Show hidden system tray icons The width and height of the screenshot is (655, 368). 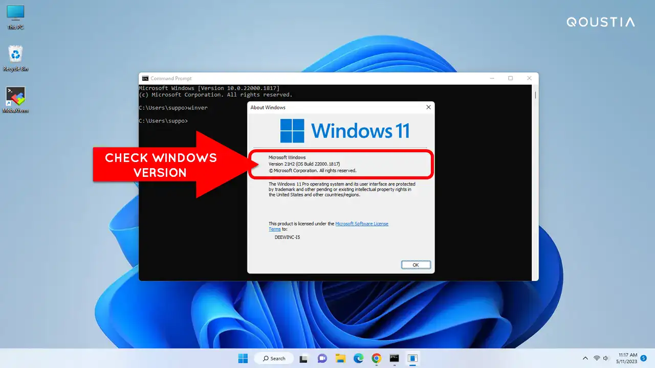point(585,358)
